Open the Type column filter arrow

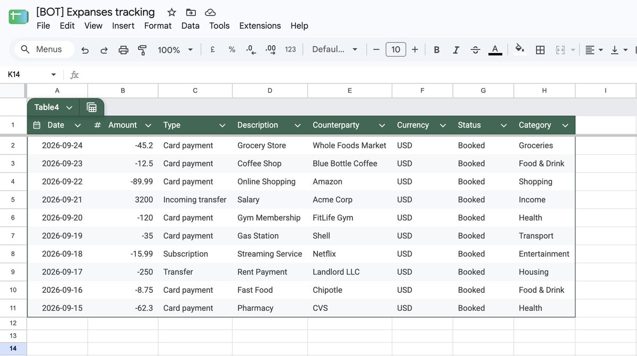pyautogui.click(x=222, y=126)
